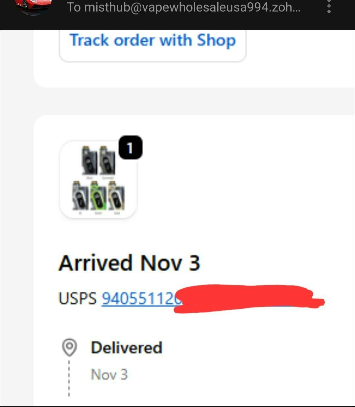Click the vape product thumbnail image
The height and width of the screenshot is (407, 355).
(x=98, y=179)
